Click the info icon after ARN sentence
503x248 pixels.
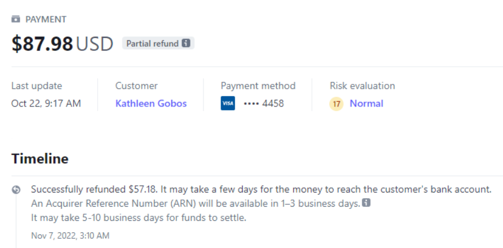click(x=366, y=203)
